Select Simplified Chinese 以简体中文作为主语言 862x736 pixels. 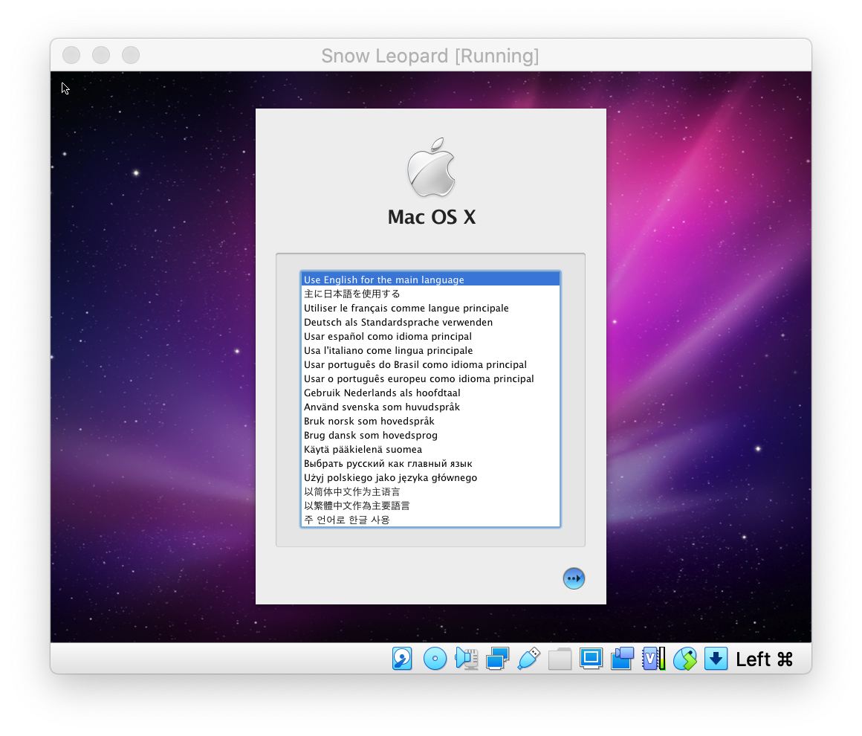[x=430, y=491]
